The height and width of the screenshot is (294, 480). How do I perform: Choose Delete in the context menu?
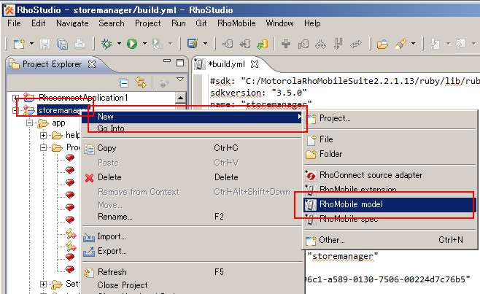pyautogui.click(x=193, y=177)
